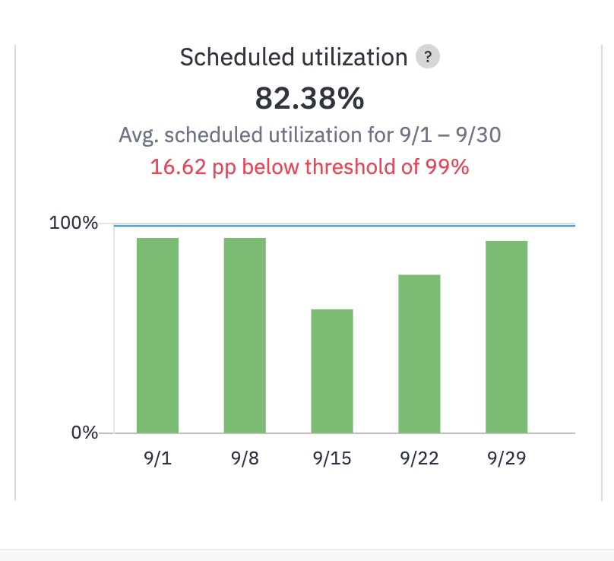Click empty area above the 9/22 bar
Screen dimensions: 614x561
coord(419,251)
